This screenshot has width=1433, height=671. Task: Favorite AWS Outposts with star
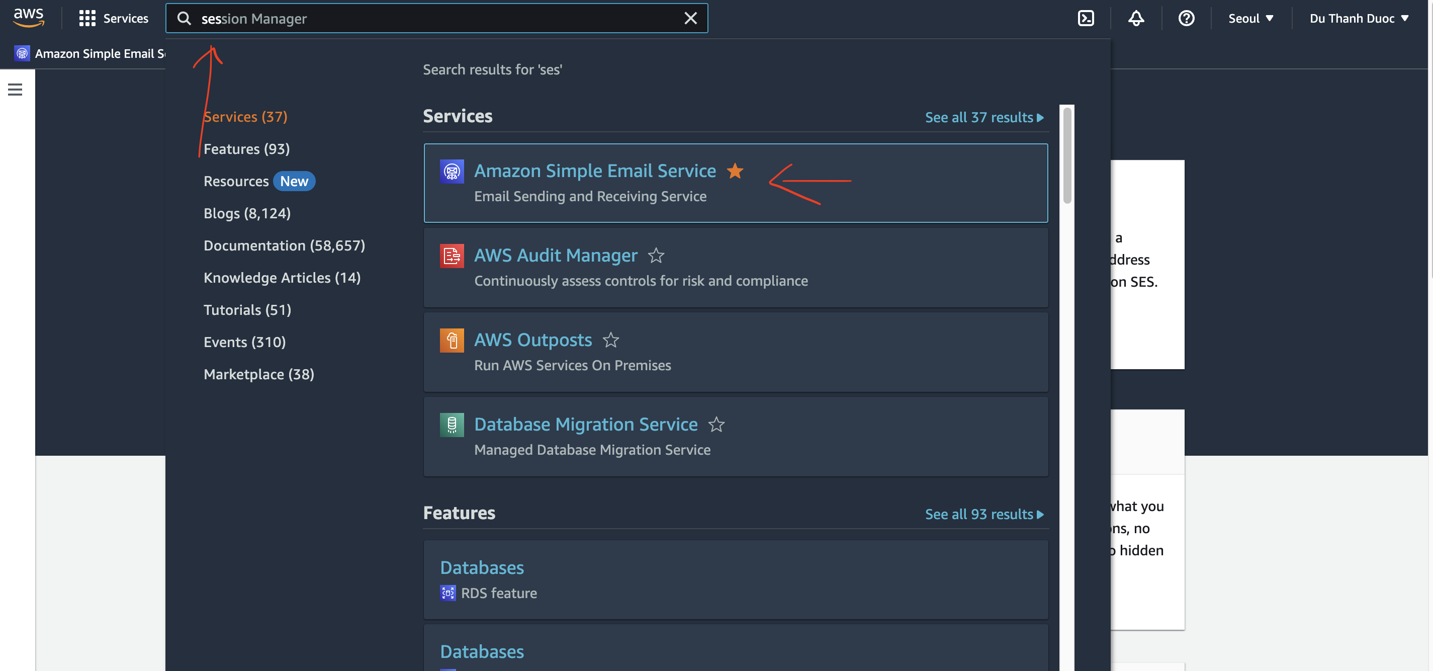tap(611, 340)
